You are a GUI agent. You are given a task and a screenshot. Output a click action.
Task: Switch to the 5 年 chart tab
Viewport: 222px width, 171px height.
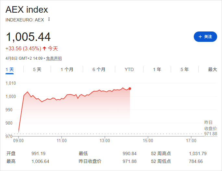(185, 69)
